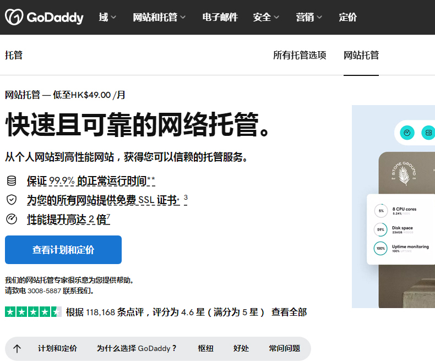This screenshot has height=362, width=435.
Task: Click the database icon beside uptime guarantee
Action: [12, 181]
